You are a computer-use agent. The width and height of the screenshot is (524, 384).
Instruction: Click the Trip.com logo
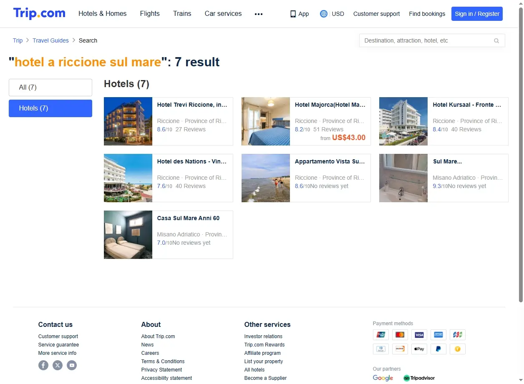[39, 13]
